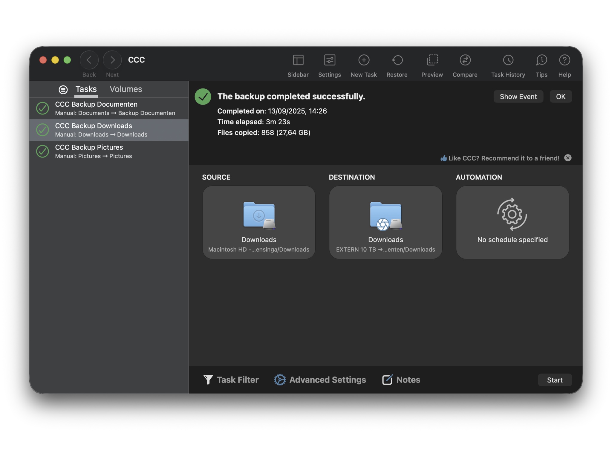This screenshot has height=459, width=612.
Task: Click the 'Files copied: 858 (27,64 GB)' text
Action: (x=264, y=132)
